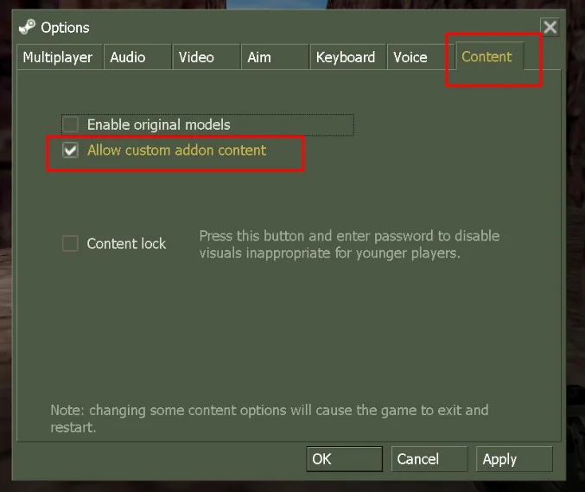This screenshot has width=585, height=492.
Task: Select the Video tab
Action: coord(206,57)
